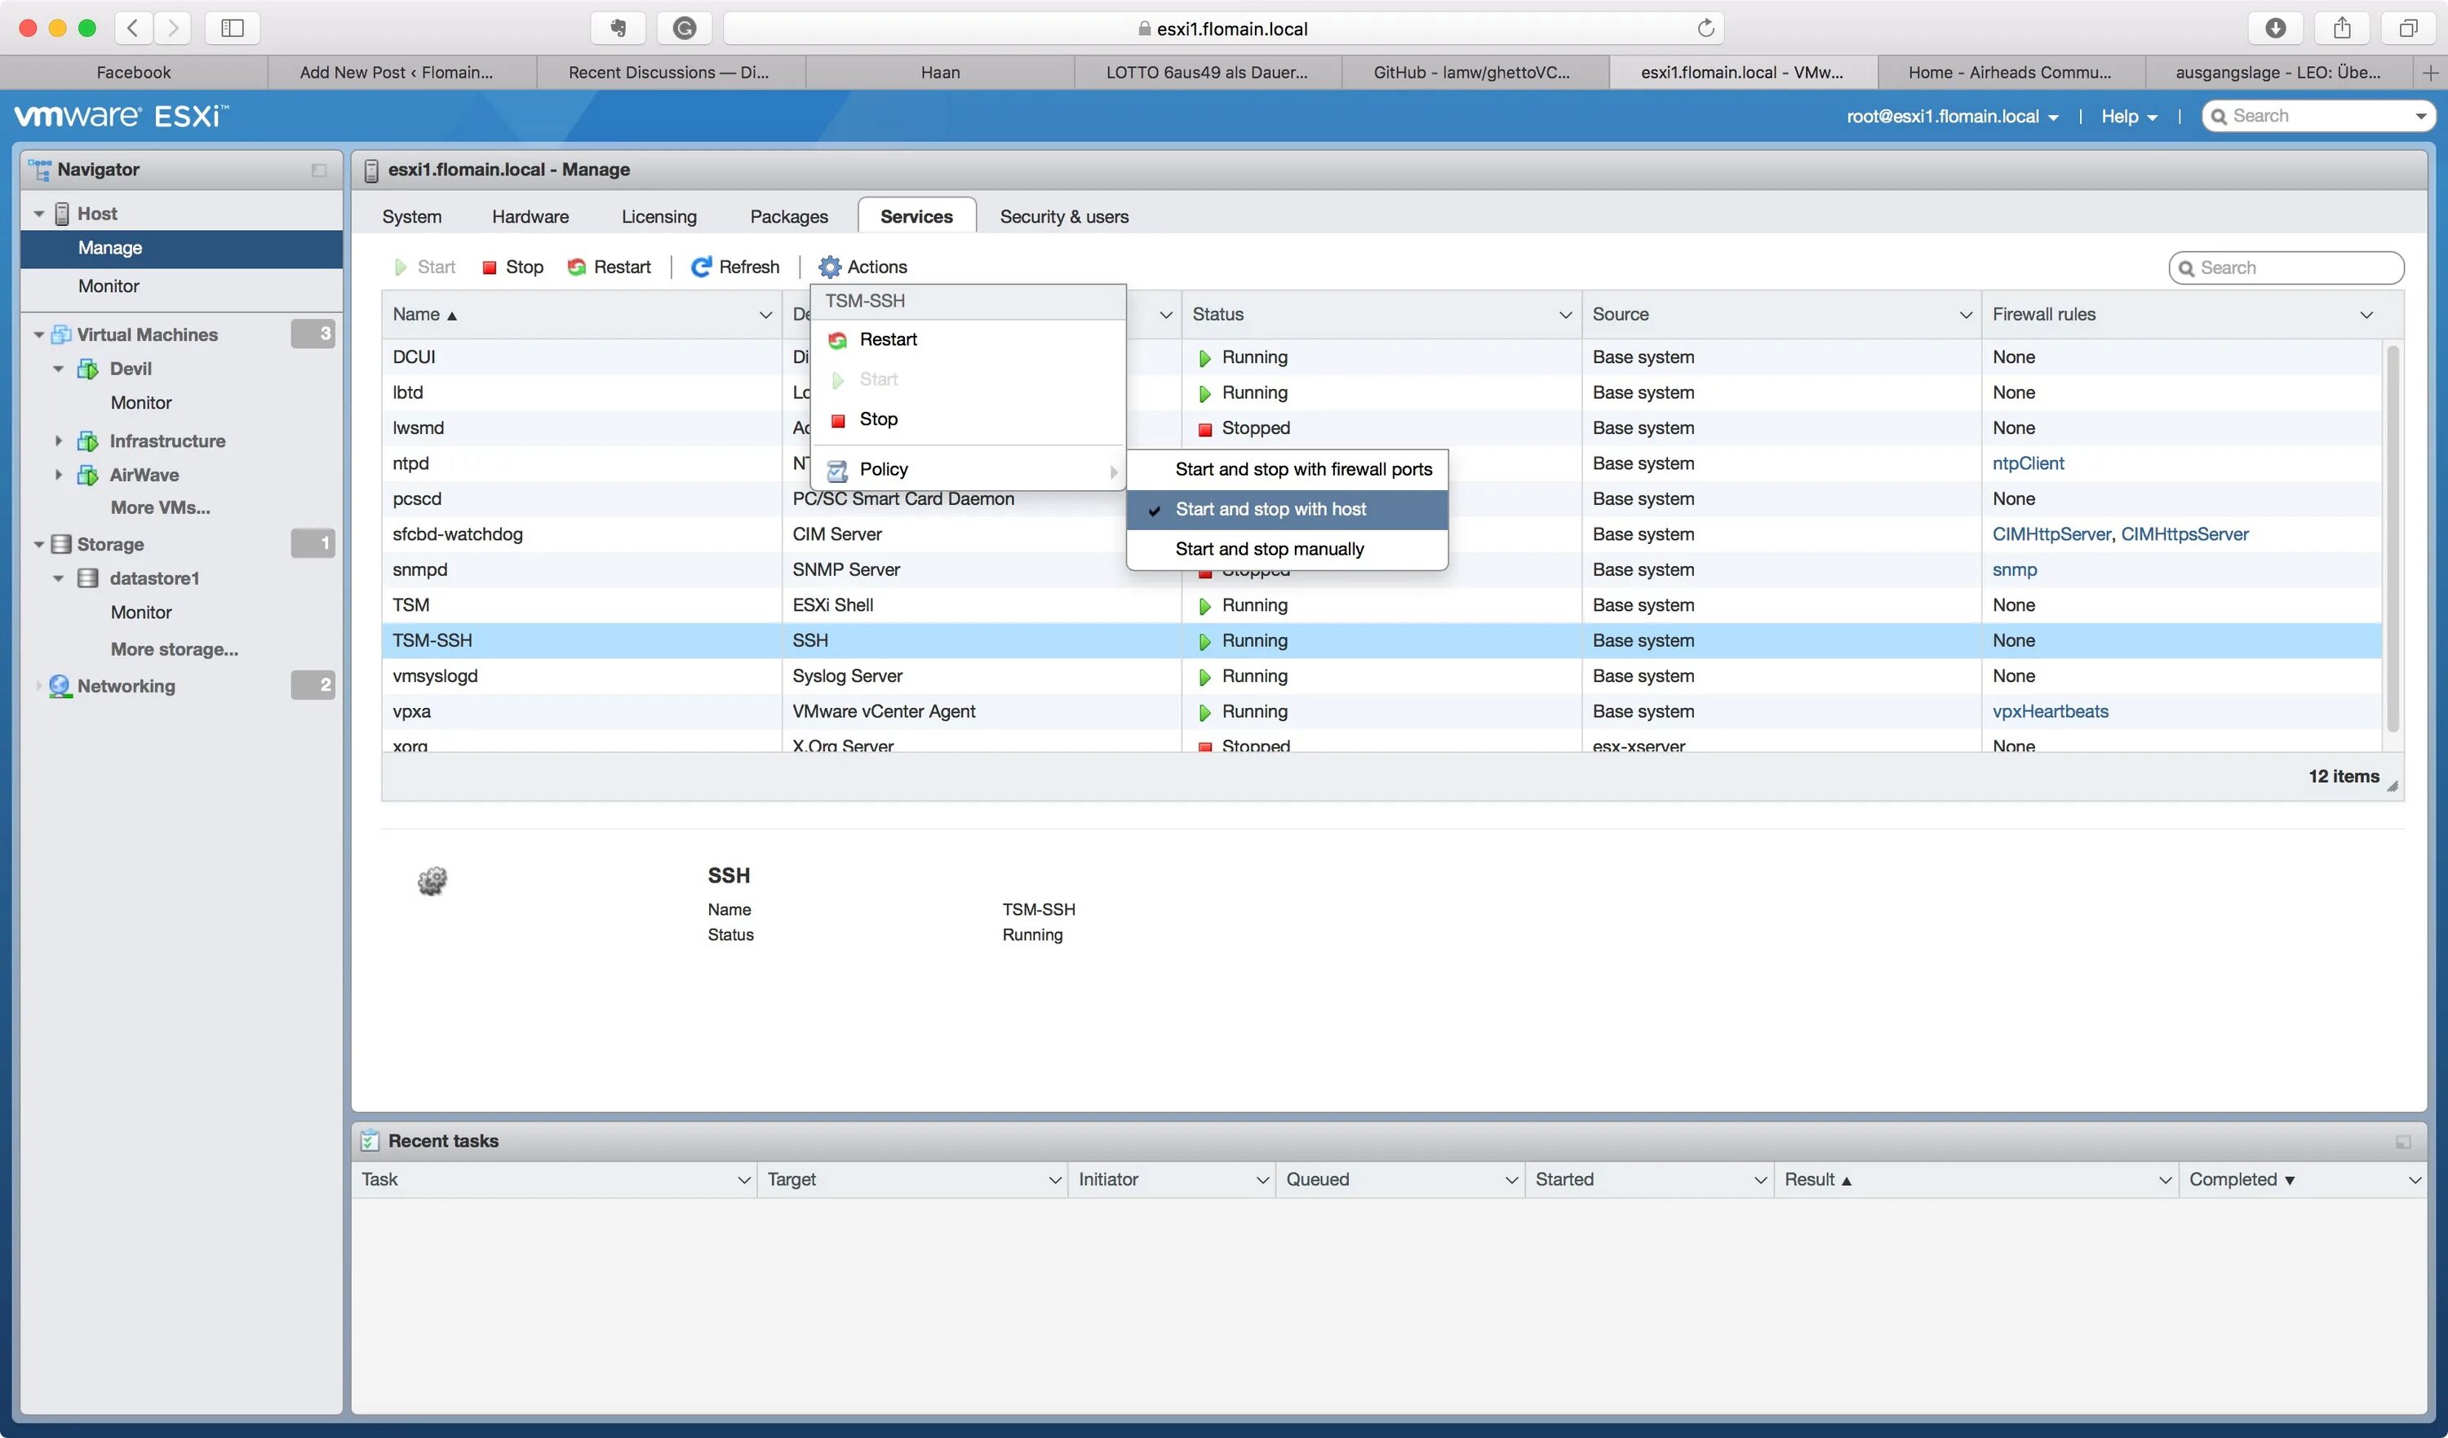The width and height of the screenshot is (2448, 1438).
Task: Open the root@esxi1.flomain.local user dropdown
Action: point(1953,117)
